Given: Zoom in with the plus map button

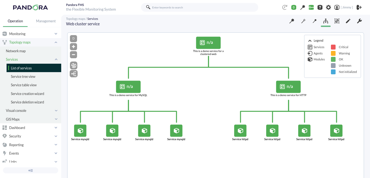Looking at the screenshot, I should (74, 47).
